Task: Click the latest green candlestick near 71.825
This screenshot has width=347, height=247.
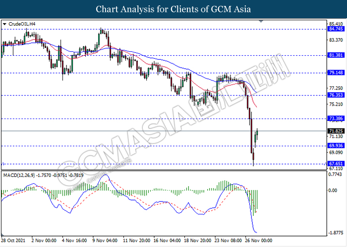Action: click(257, 133)
